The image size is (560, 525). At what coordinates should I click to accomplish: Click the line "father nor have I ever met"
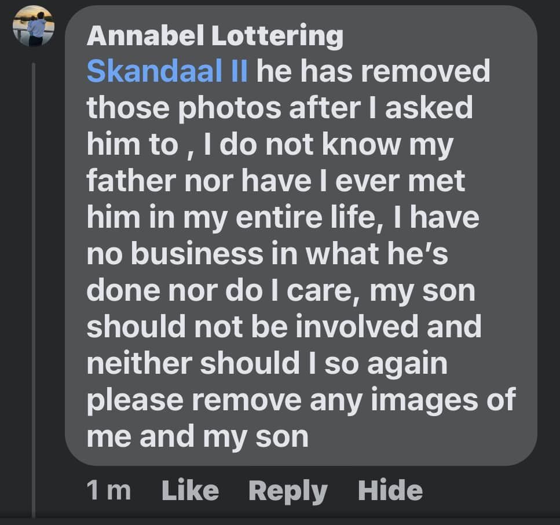(276, 181)
